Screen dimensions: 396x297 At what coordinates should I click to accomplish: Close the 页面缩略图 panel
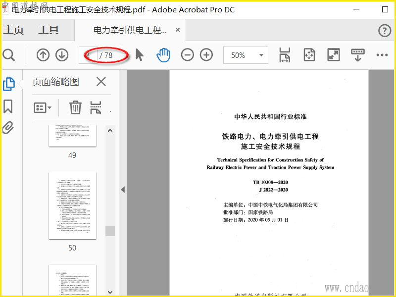click(x=101, y=82)
